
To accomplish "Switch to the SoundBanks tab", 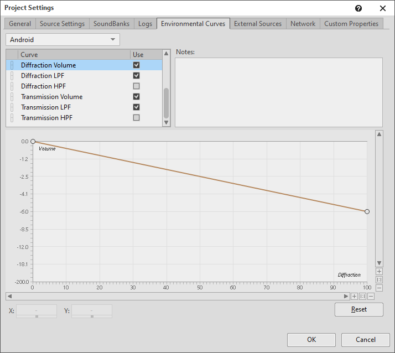I will coord(111,24).
